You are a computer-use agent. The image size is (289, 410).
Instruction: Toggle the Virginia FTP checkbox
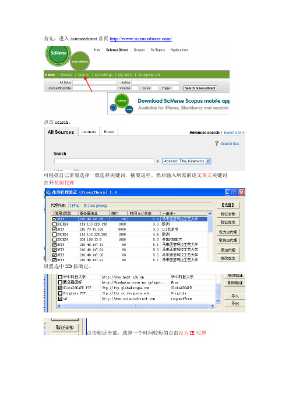click(x=60, y=293)
